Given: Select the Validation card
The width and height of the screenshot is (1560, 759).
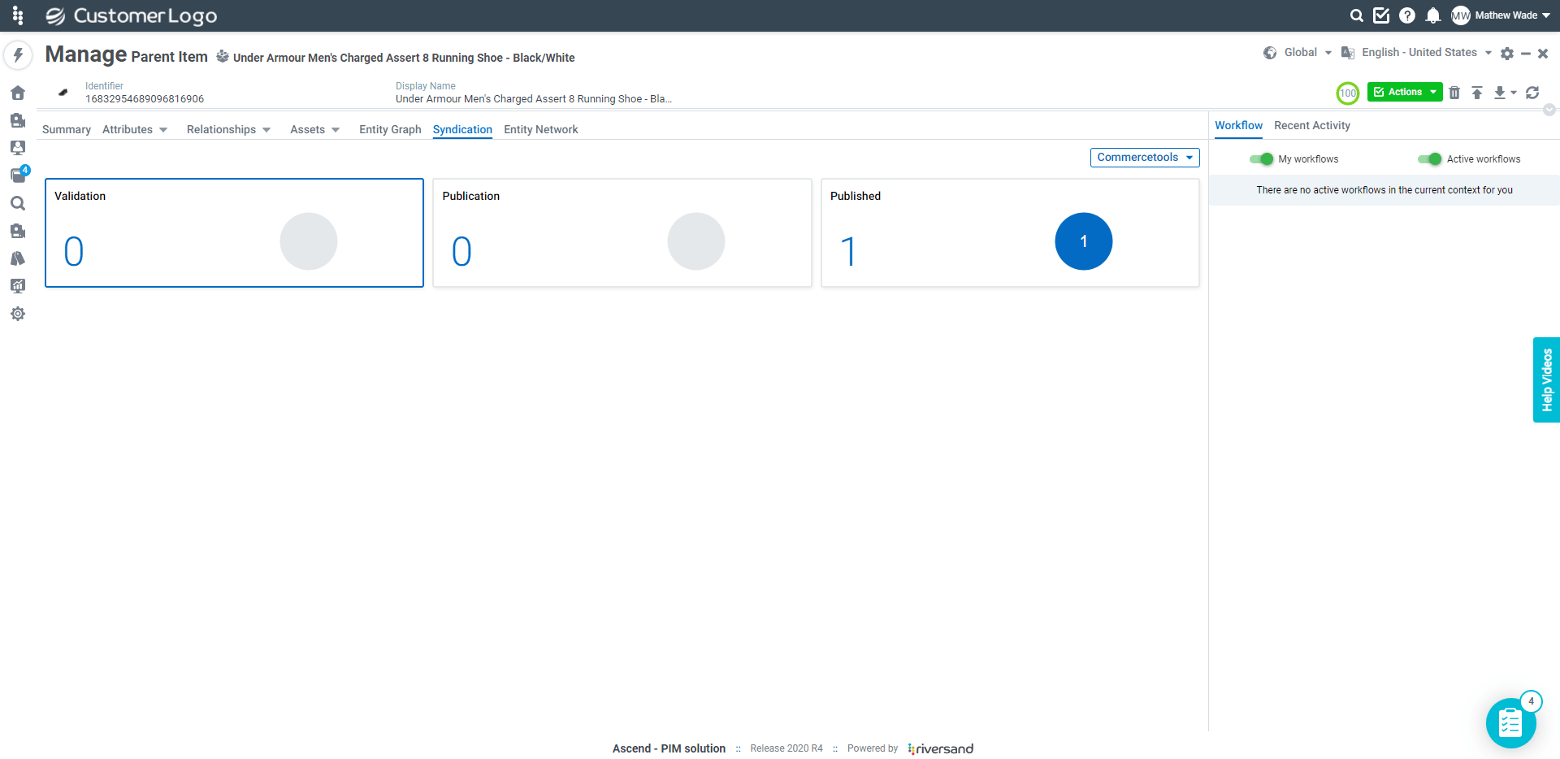Looking at the screenshot, I should coord(234,233).
